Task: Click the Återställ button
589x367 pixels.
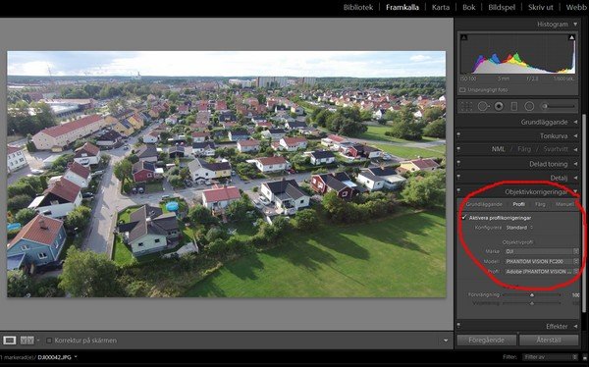Action: tap(549, 341)
